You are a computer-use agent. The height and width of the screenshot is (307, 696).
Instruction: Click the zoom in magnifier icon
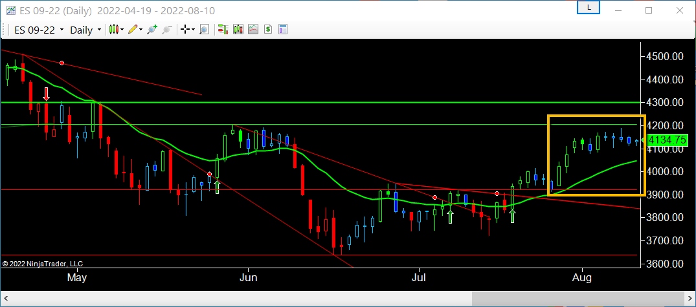152,30
